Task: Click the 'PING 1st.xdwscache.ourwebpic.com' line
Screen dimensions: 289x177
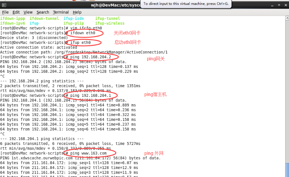Action: tap(80, 158)
